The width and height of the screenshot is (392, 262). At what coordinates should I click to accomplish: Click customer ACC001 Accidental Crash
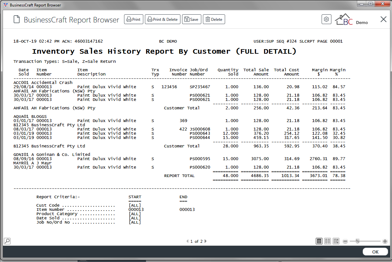(x=43, y=83)
